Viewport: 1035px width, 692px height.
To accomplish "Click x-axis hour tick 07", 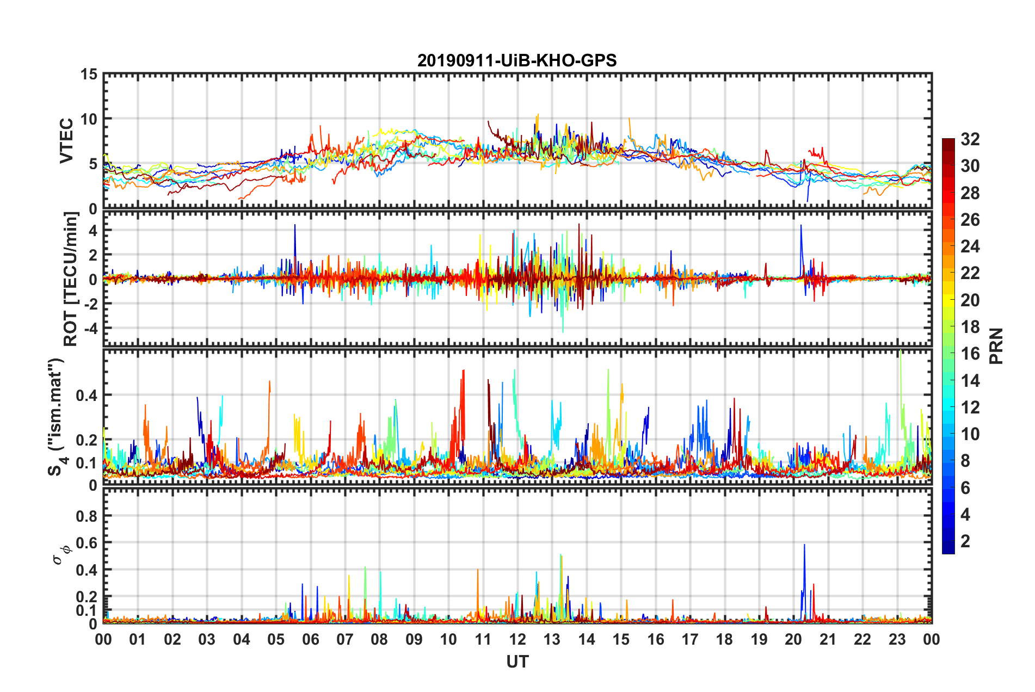I will (345, 639).
